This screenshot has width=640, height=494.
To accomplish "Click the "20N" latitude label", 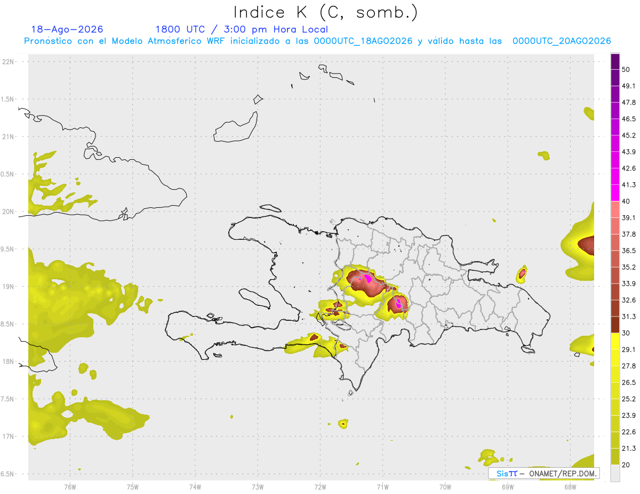I will tap(8, 212).
